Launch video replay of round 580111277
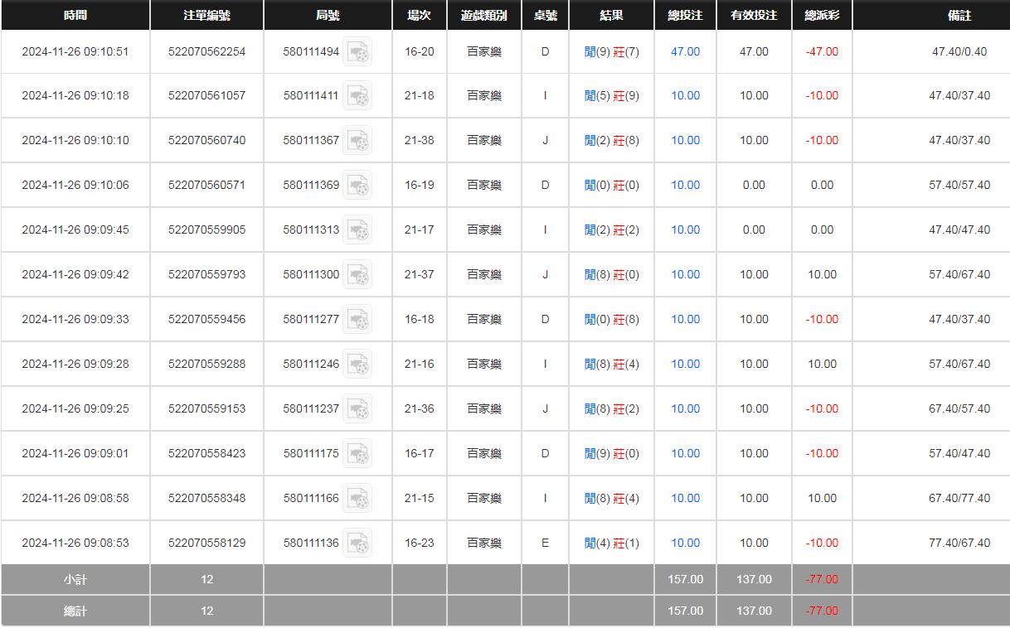Viewport: 1010px width, 628px height. (x=357, y=320)
